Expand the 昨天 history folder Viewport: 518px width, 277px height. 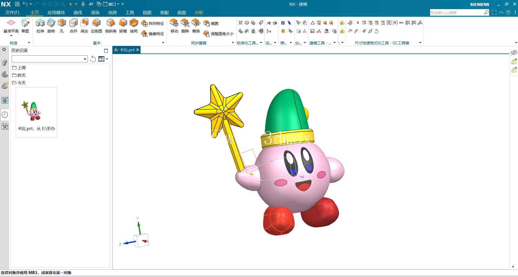[19, 75]
